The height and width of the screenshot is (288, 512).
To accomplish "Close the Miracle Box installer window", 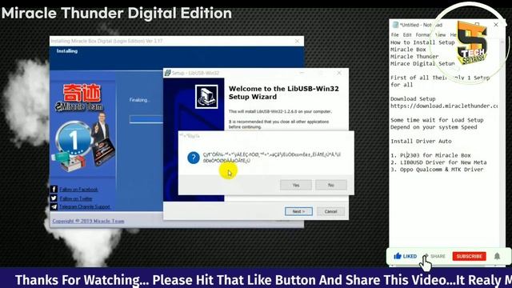I will tap(297, 41).
